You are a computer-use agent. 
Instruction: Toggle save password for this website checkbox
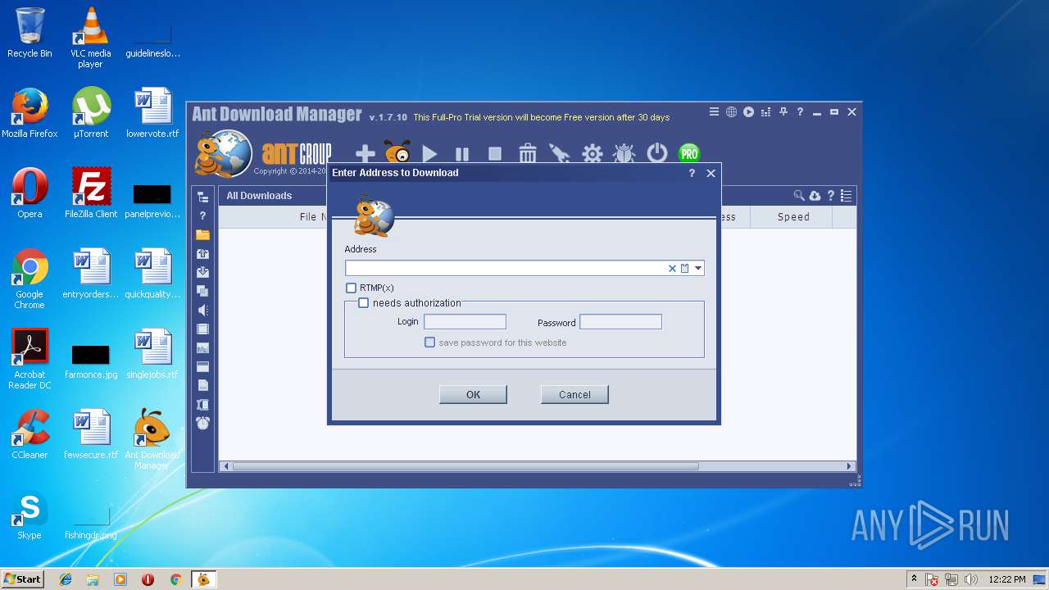429,343
